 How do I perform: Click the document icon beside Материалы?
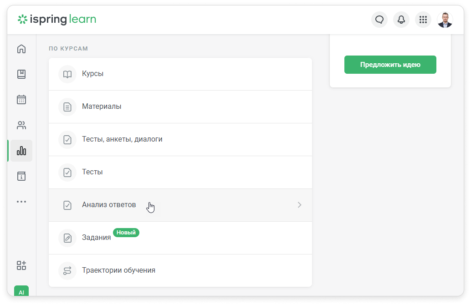(x=67, y=107)
